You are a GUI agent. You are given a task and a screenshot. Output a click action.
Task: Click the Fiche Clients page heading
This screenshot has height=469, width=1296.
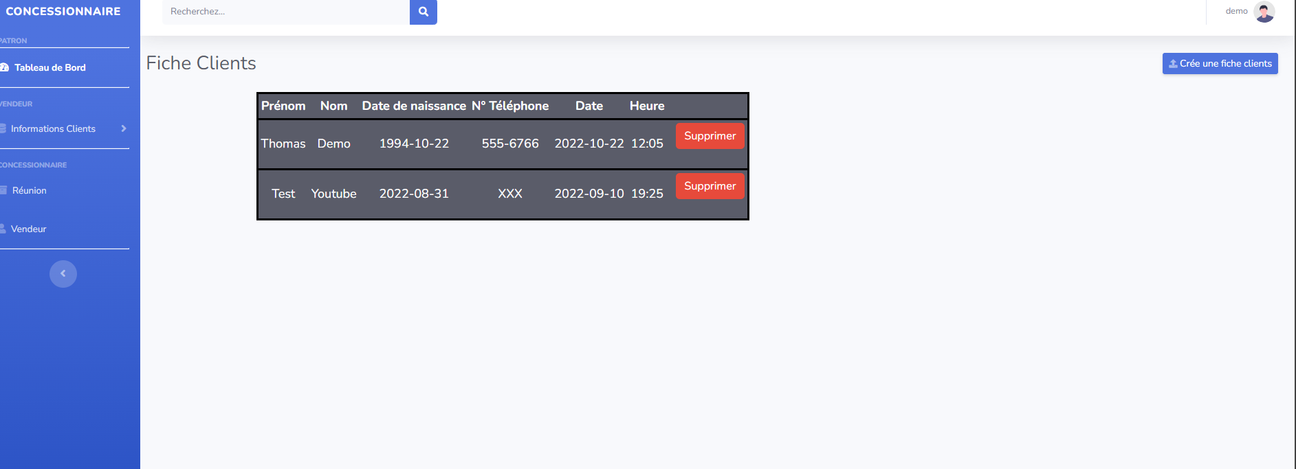point(201,63)
